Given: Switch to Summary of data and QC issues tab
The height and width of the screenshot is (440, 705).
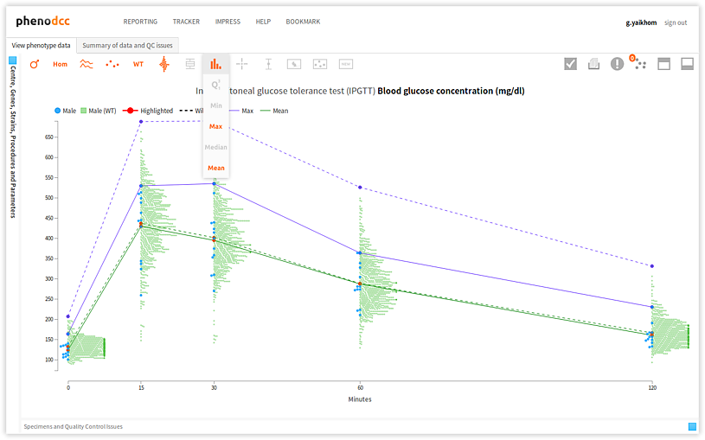Looking at the screenshot, I should (x=127, y=45).
